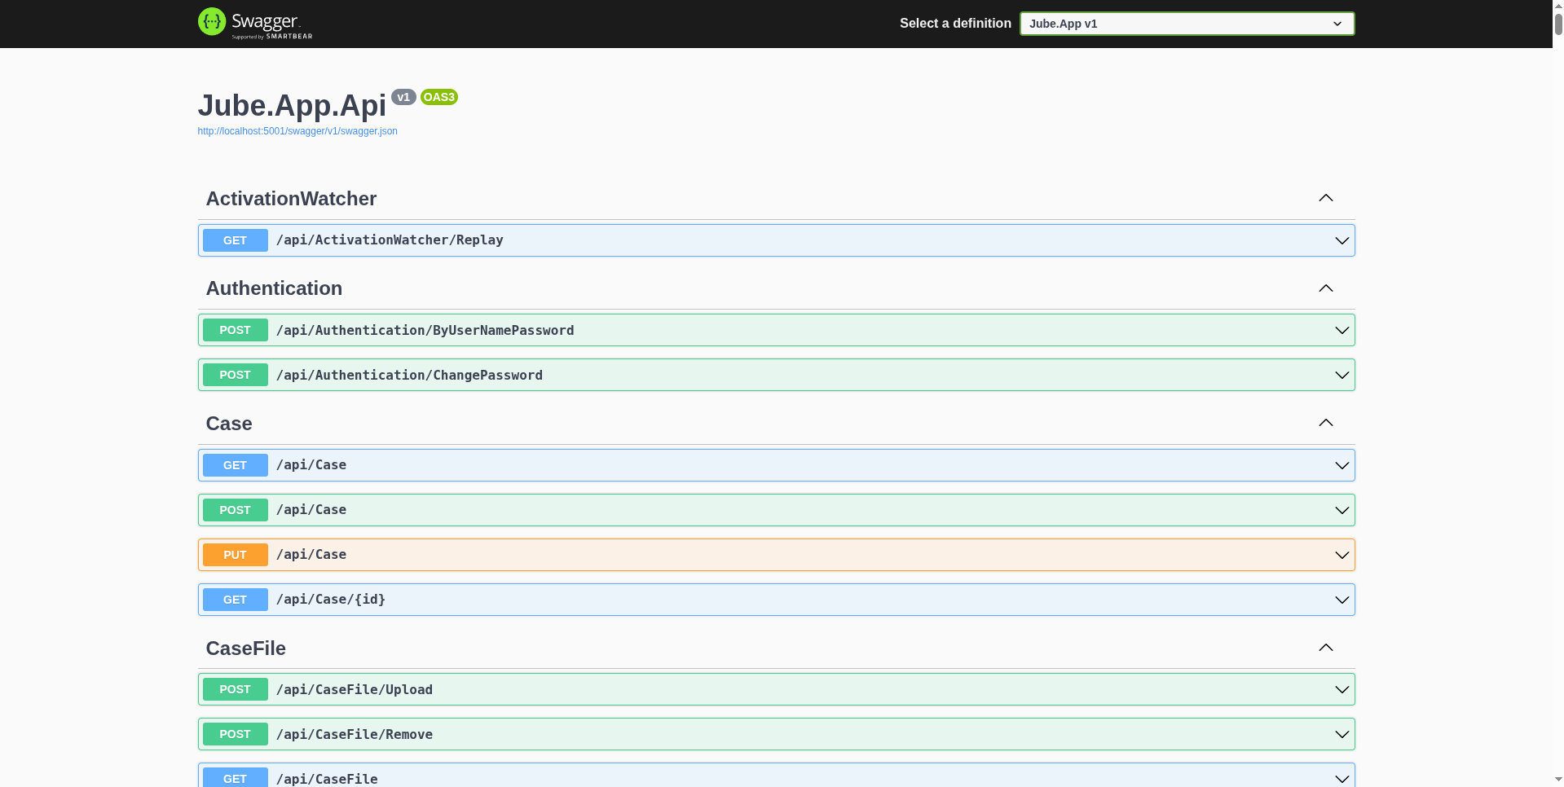Click the GET /api/Case endpoint path
This screenshot has height=787, width=1564.
point(311,465)
